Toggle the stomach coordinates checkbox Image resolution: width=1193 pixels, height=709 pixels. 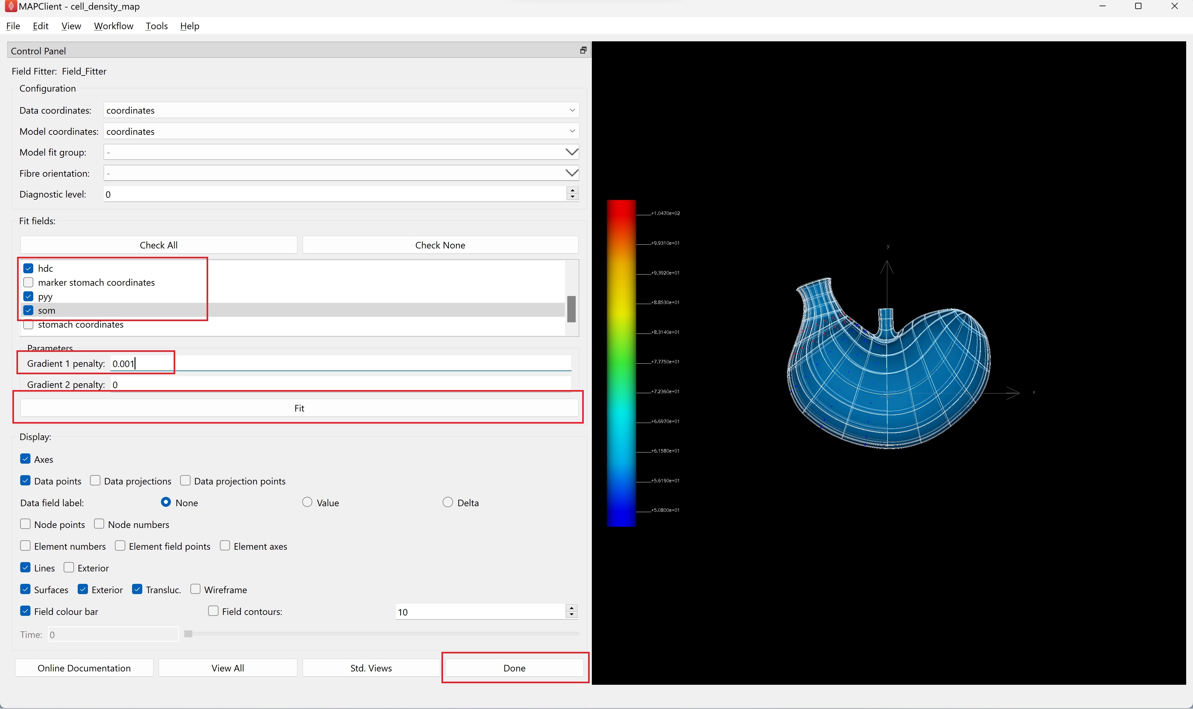click(x=28, y=324)
